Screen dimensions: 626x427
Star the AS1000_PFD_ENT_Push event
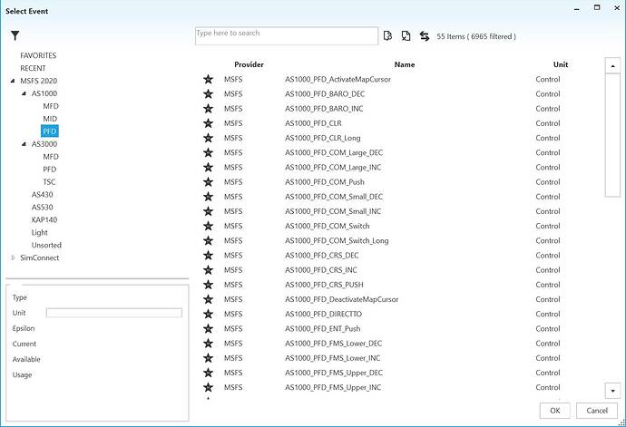tap(208, 329)
